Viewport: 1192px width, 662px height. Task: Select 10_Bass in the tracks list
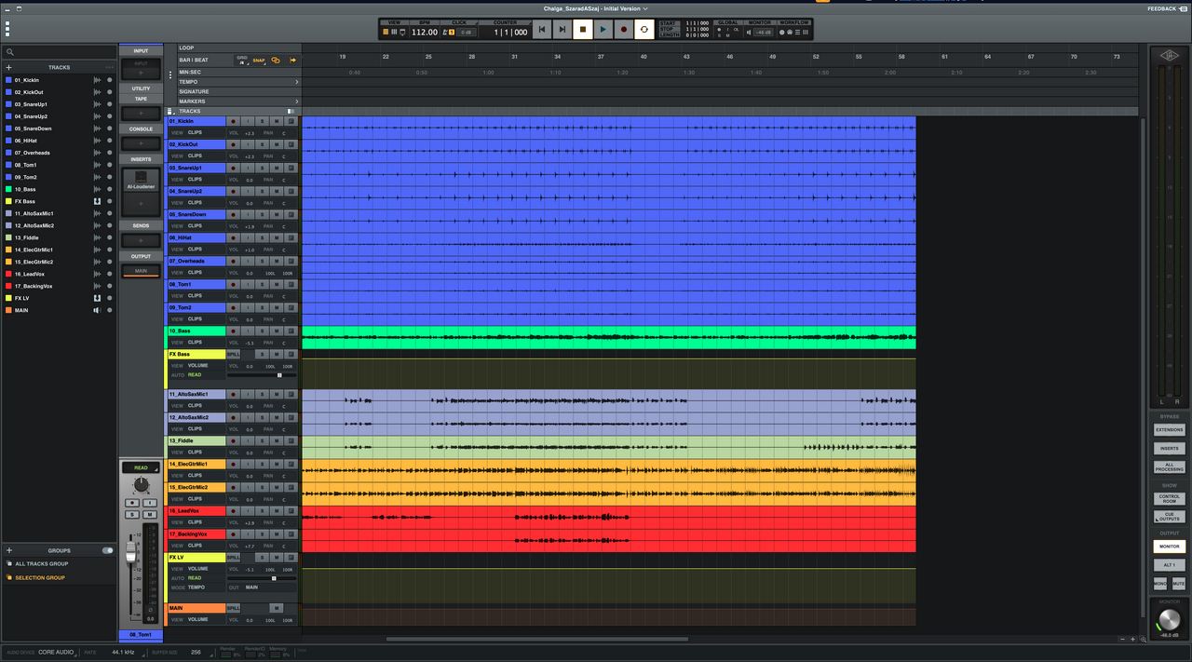coord(25,189)
